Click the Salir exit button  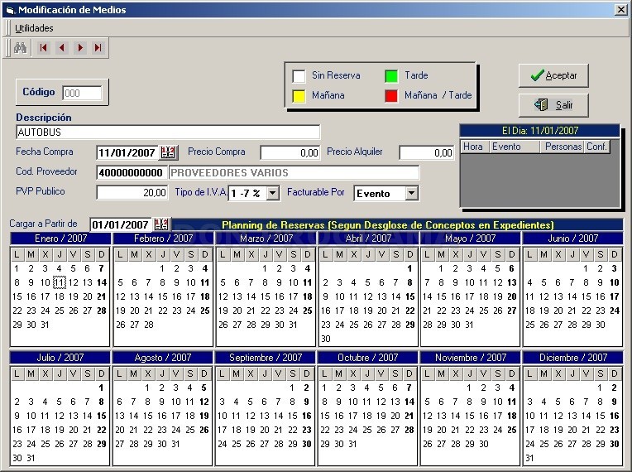coord(553,105)
